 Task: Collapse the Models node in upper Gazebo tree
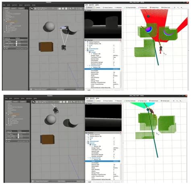[x=4, y=20]
